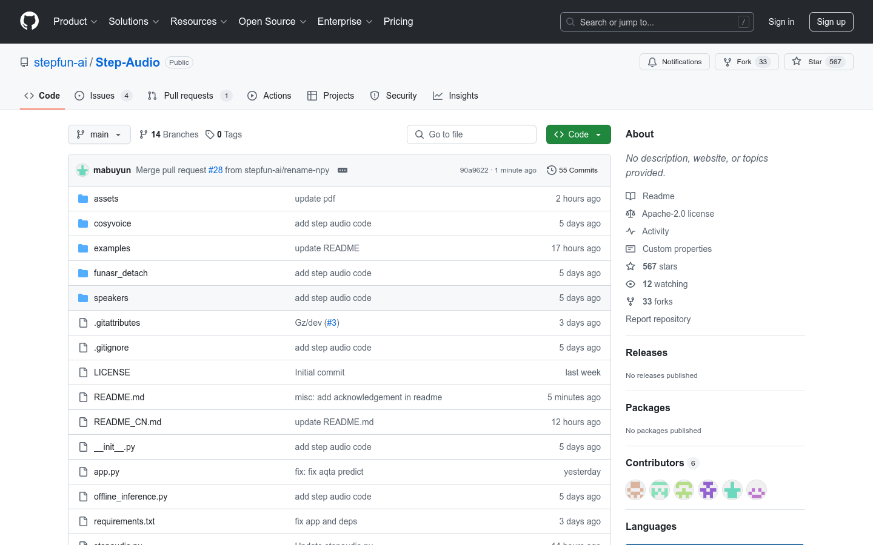The width and height of the screenshot is (873, 545).
Task: Open the Enterprise dropdown menu
Action: pos(345,21)
